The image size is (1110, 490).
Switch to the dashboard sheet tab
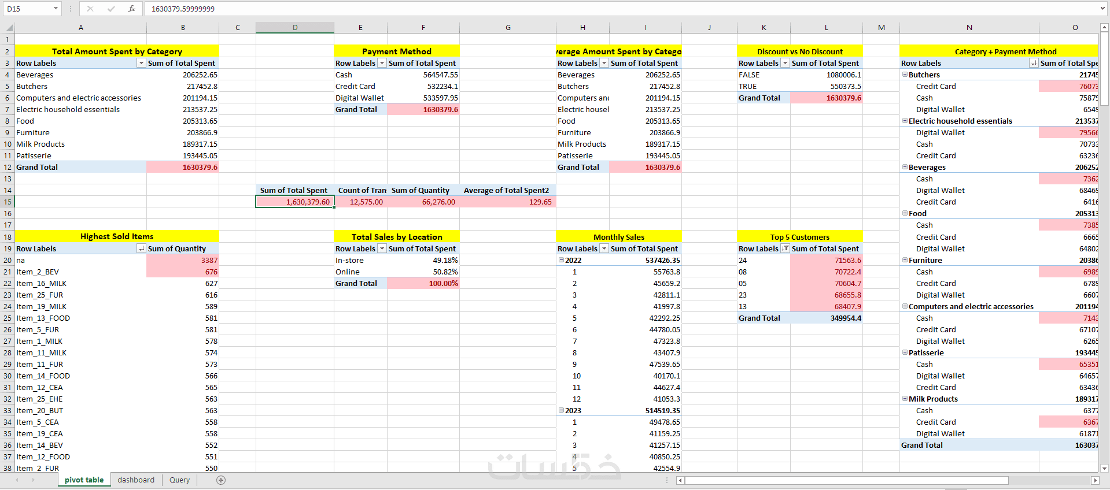pyautogui.click(x=136, y=480)
